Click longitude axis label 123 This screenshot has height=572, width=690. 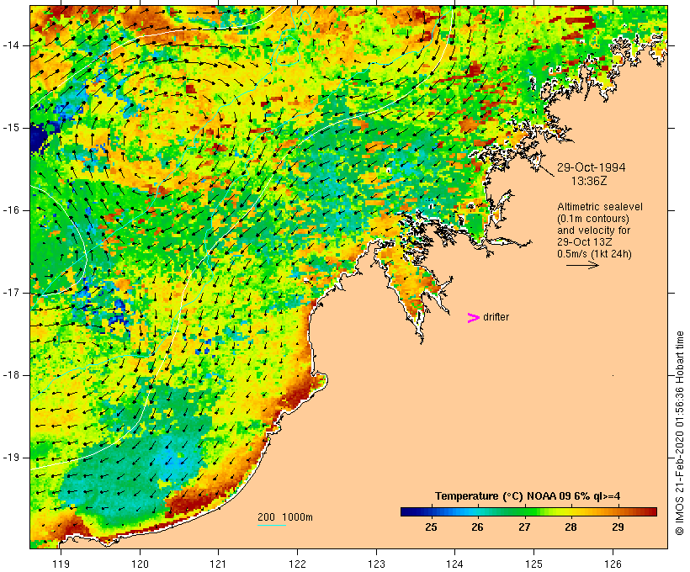(376, 564)
